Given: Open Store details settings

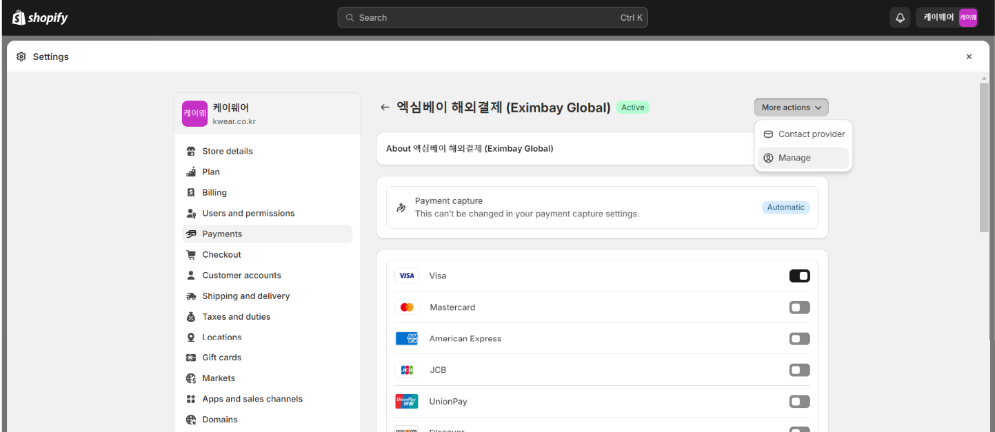Looking at the screenshot, I should point(267,152).
